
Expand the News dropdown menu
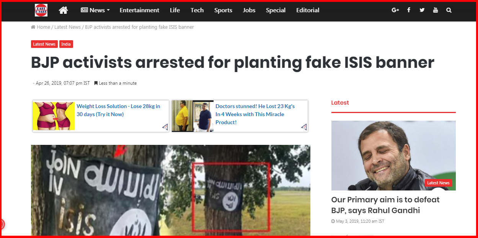[x=95, y=10]
